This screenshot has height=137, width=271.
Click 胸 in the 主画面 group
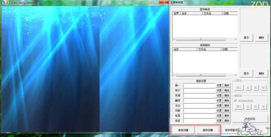(256, 88)
